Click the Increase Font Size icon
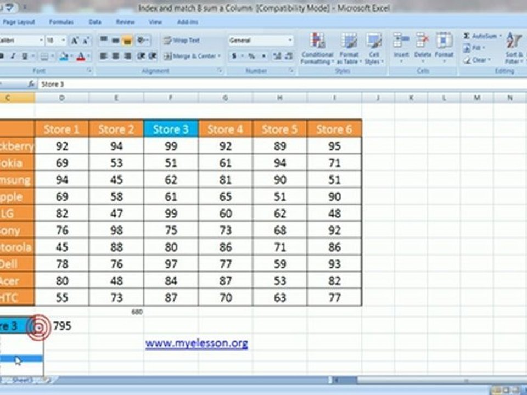Screen dimensions: 527x395 [x=74, y=41]
